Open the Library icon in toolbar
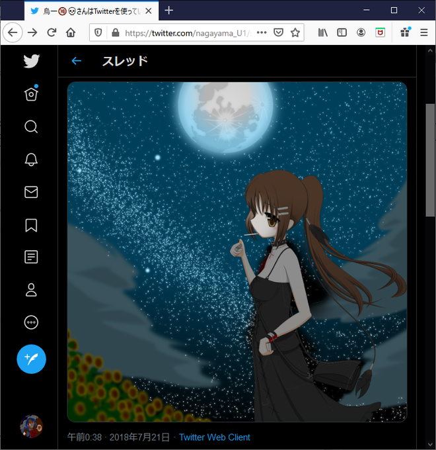Viewport: 436px width, 450px height. point(323,32)
